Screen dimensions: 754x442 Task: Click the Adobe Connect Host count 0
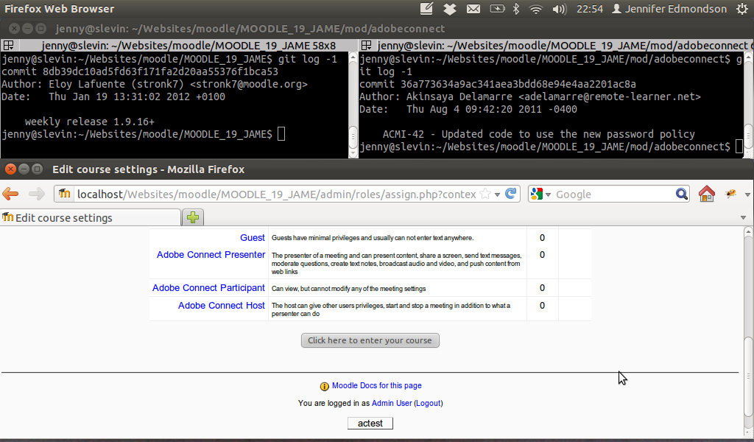542,306
